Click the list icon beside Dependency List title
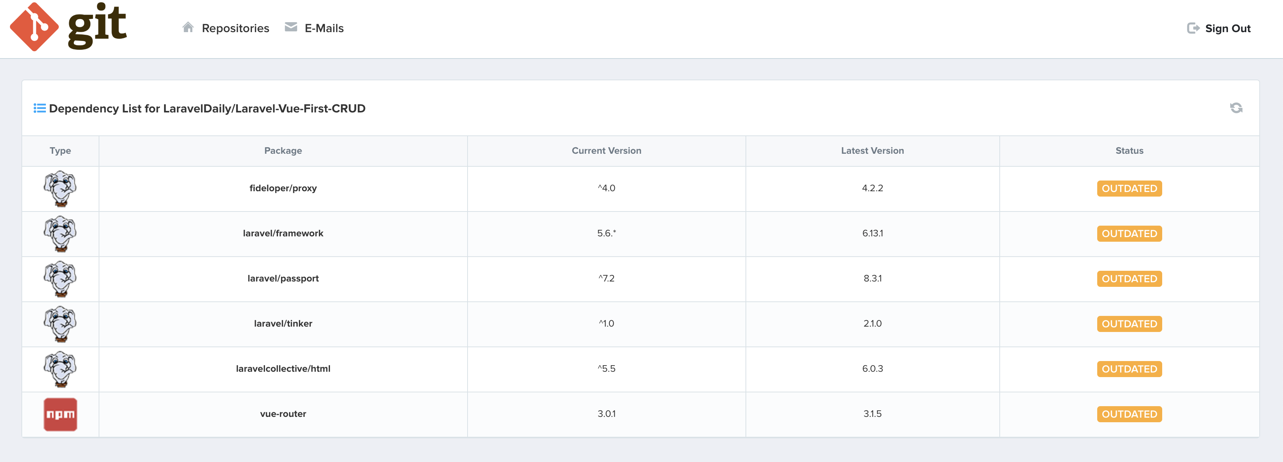This screenshot has height=462, width=1283. 39,108
